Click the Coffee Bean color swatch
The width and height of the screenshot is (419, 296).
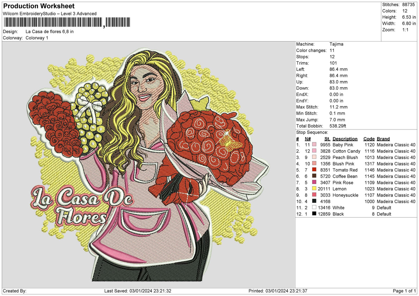click(314, 176)
